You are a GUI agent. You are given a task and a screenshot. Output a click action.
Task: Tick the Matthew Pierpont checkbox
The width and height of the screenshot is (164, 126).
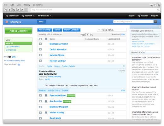click(x=40, y=107)
